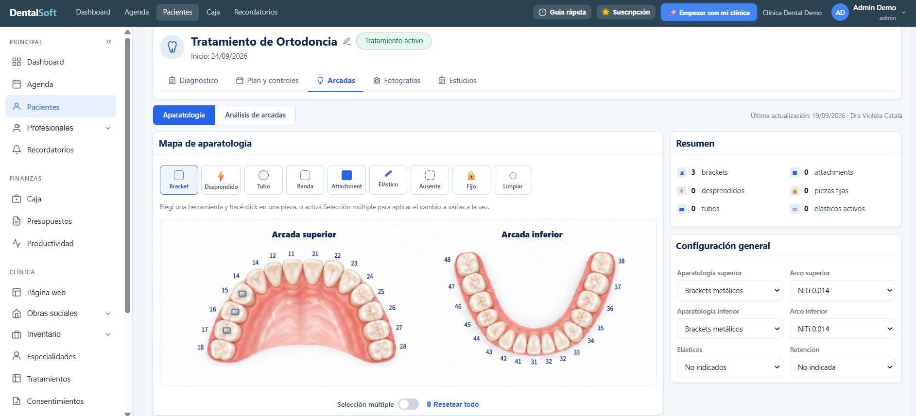916x416 pixels.
Task: Click the Suscripción button
Action: click(x=626, y=12)
